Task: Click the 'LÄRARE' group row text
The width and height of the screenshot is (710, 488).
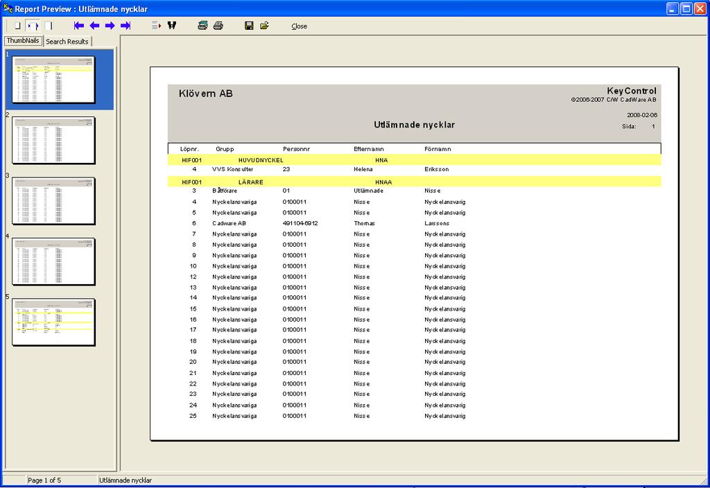Action: pos(251,182)
